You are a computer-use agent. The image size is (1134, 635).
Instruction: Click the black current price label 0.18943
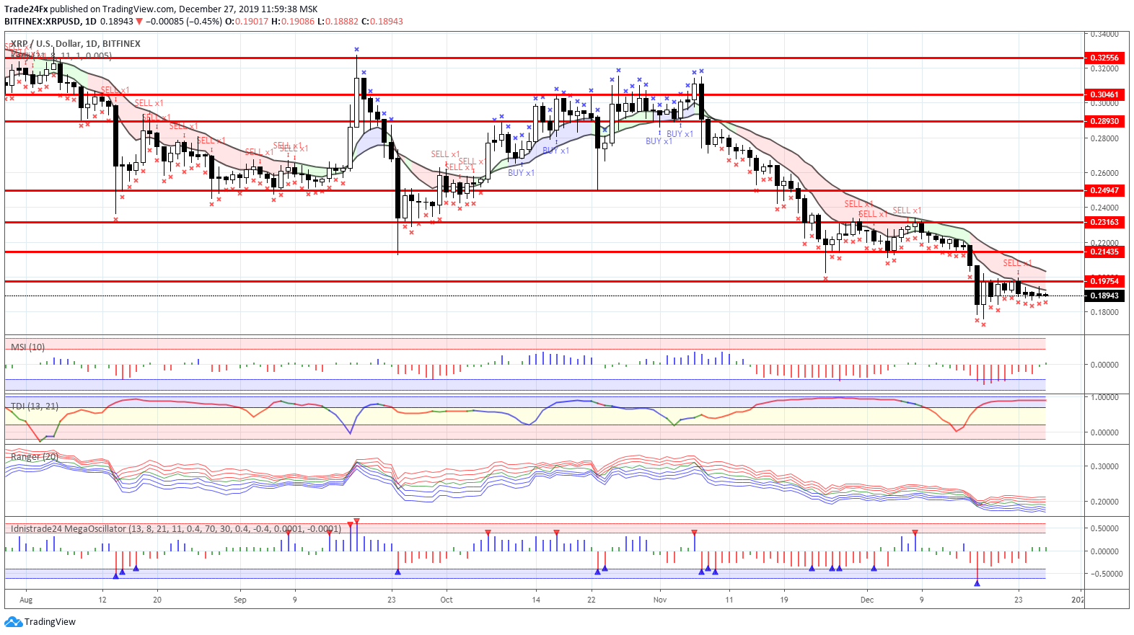1104,296
